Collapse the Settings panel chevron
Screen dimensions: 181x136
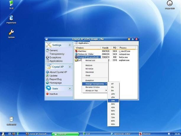70,45
